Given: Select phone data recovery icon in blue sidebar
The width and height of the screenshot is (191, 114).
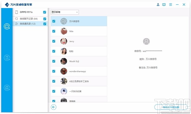Looking at the screenshot, I should 7,58.
